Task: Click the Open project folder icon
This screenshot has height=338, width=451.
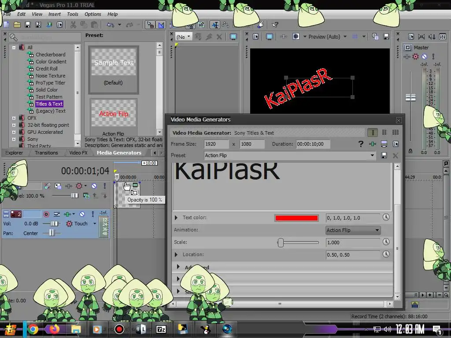Action: pyautogui.click(x=17, y=25)
